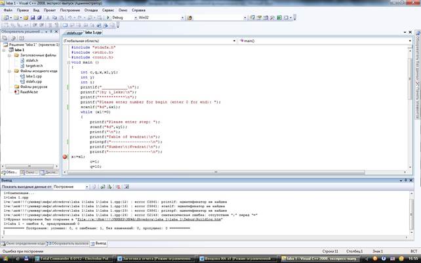Switch to the stdafx.cpp editor tab
This screenshot has height=263, width=421.
(x=74, y=33)
